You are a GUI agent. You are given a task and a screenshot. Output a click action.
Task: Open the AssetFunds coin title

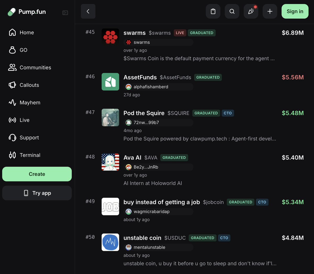click(140, 77)
